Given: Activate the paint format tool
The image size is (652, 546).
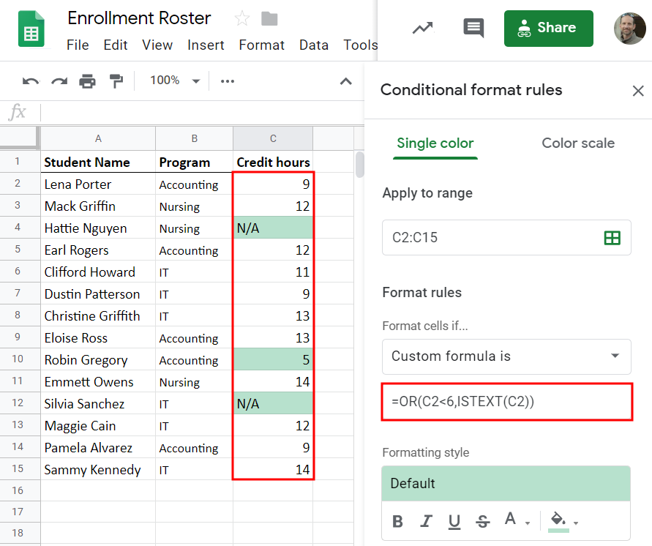Looking at the screenshot, I should 116,81.
